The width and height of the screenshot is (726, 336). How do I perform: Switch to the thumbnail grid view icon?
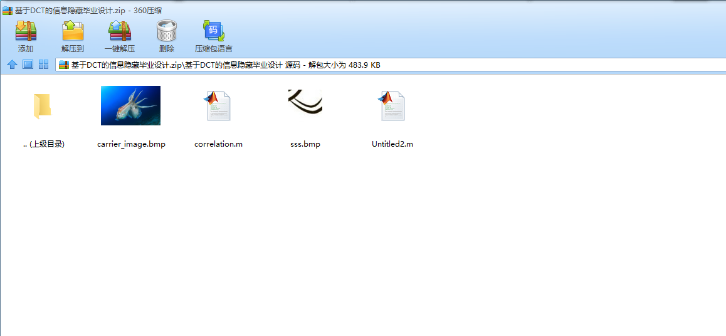[x=43, y=65]
